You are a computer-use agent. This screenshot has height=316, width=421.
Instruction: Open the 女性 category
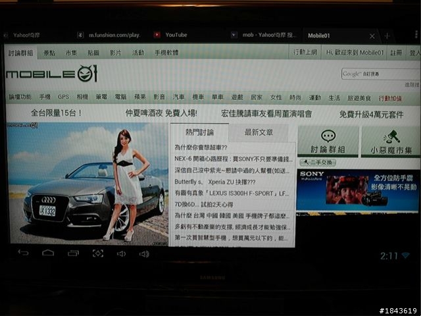coord(276,97)
